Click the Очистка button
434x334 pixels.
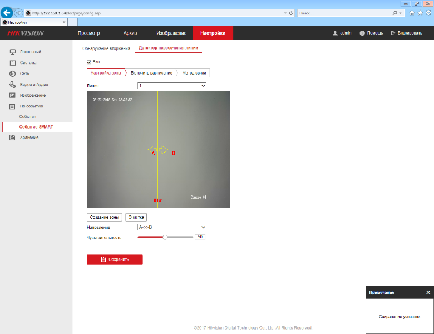(136, 217)
